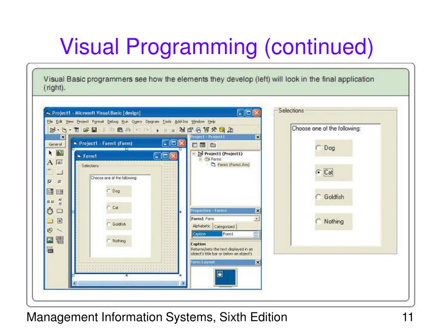The image size is (441, 330).
Task: Click View Code icon in Project panel
Action: (195, 145)
